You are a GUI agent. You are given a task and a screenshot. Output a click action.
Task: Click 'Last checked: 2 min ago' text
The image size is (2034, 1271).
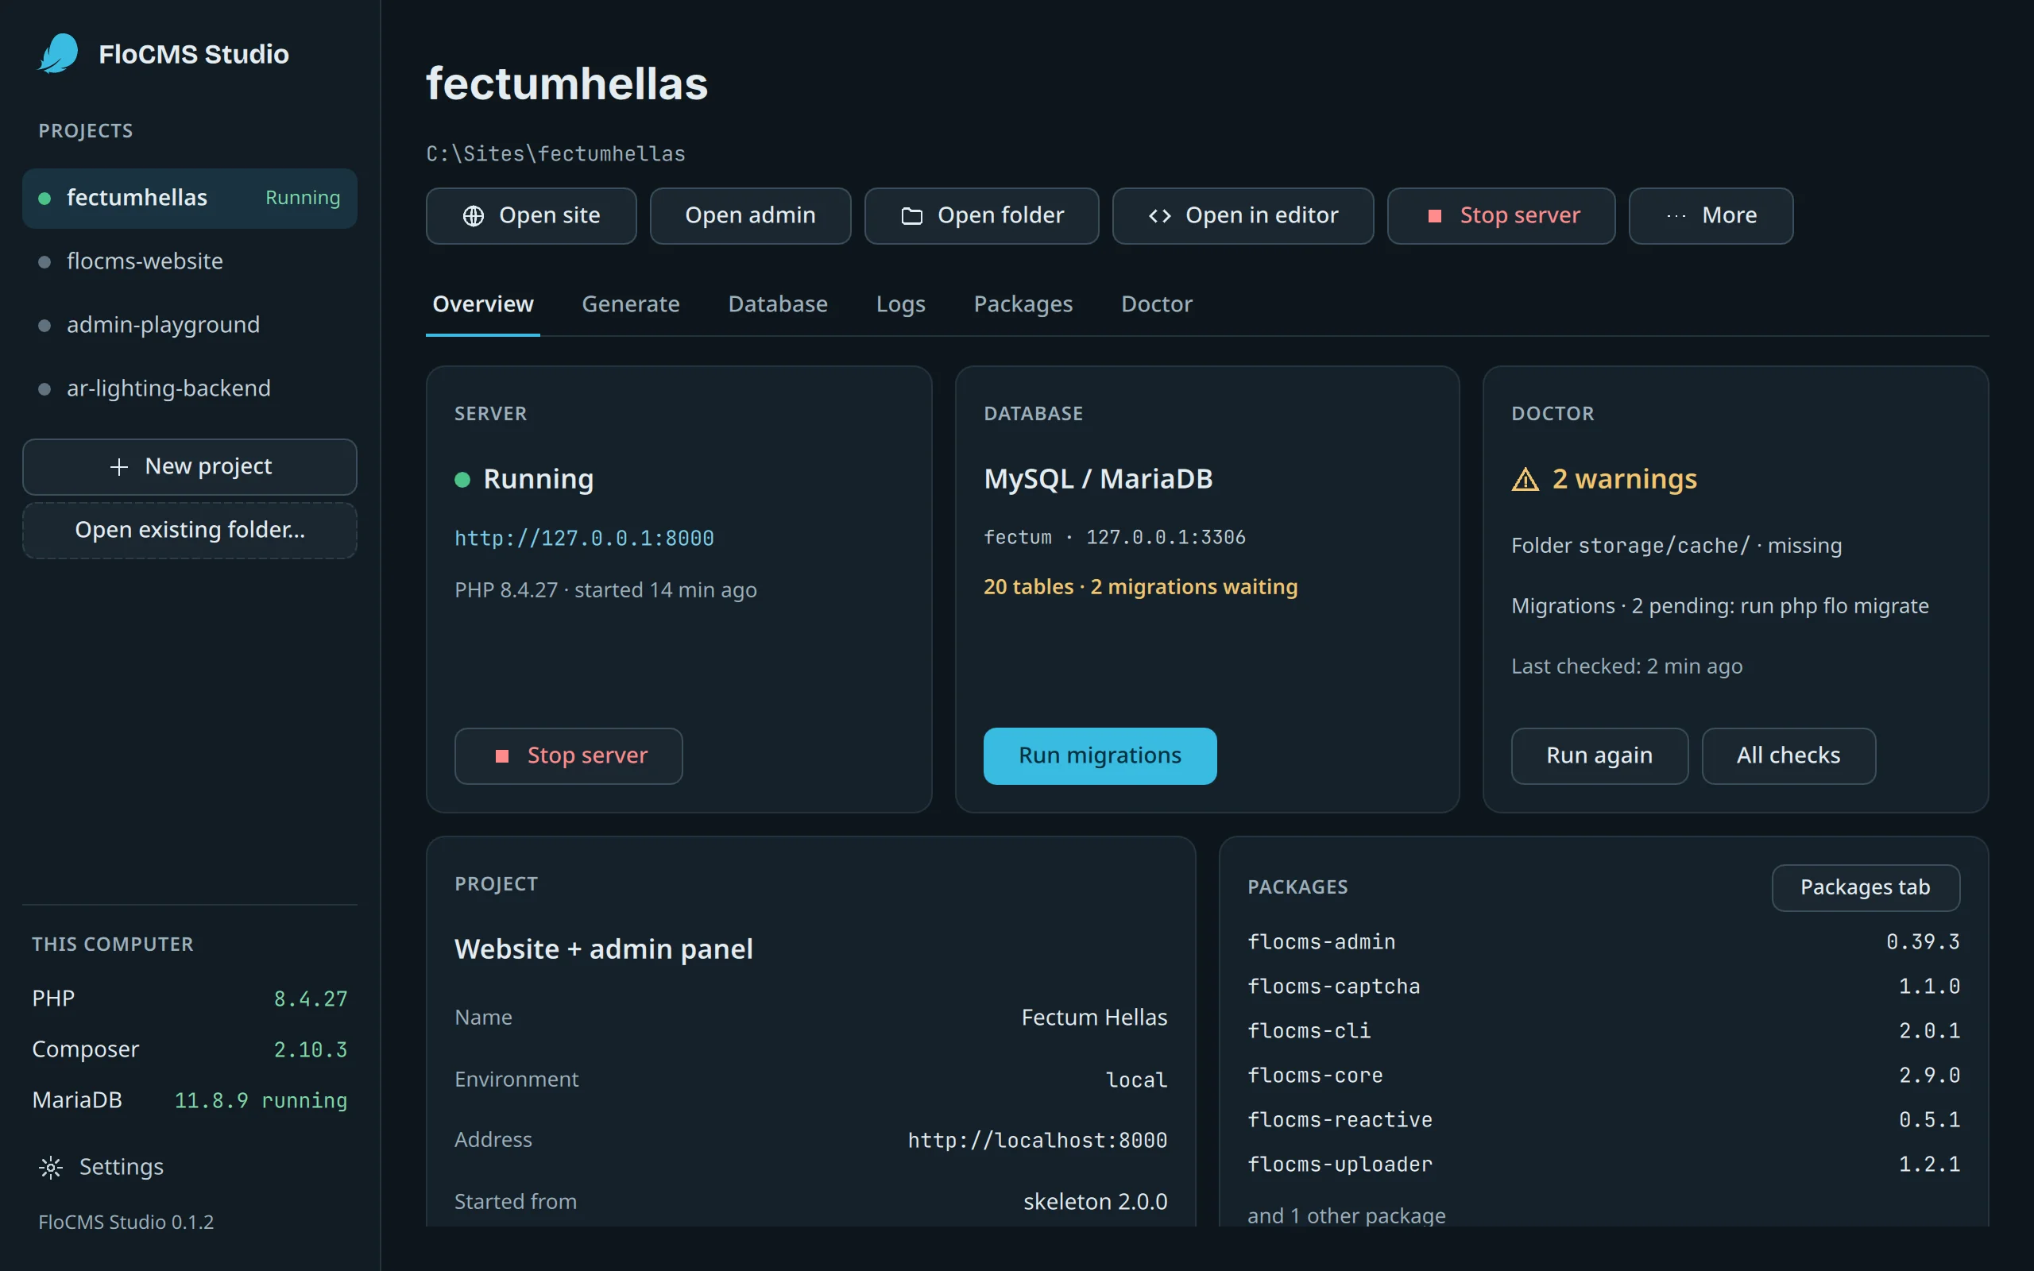point(1626,666)
